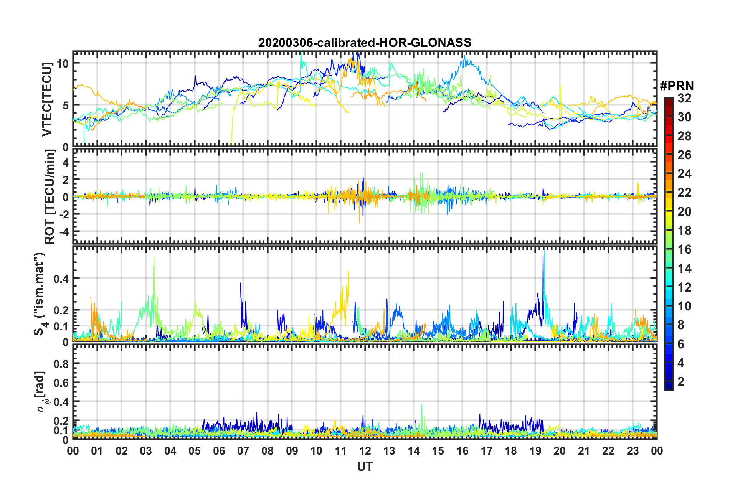Screen dimensions: 730x488
Task: Click x-axis tick label 03
Action: (x=146, y=451)
